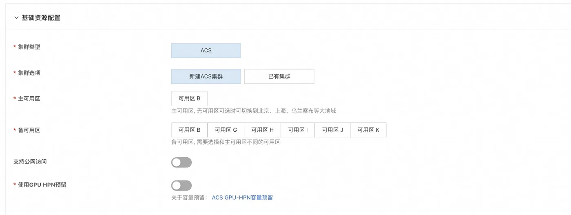Open the ACS GPU-HPN容量预留 link

[x=242, y=198]
